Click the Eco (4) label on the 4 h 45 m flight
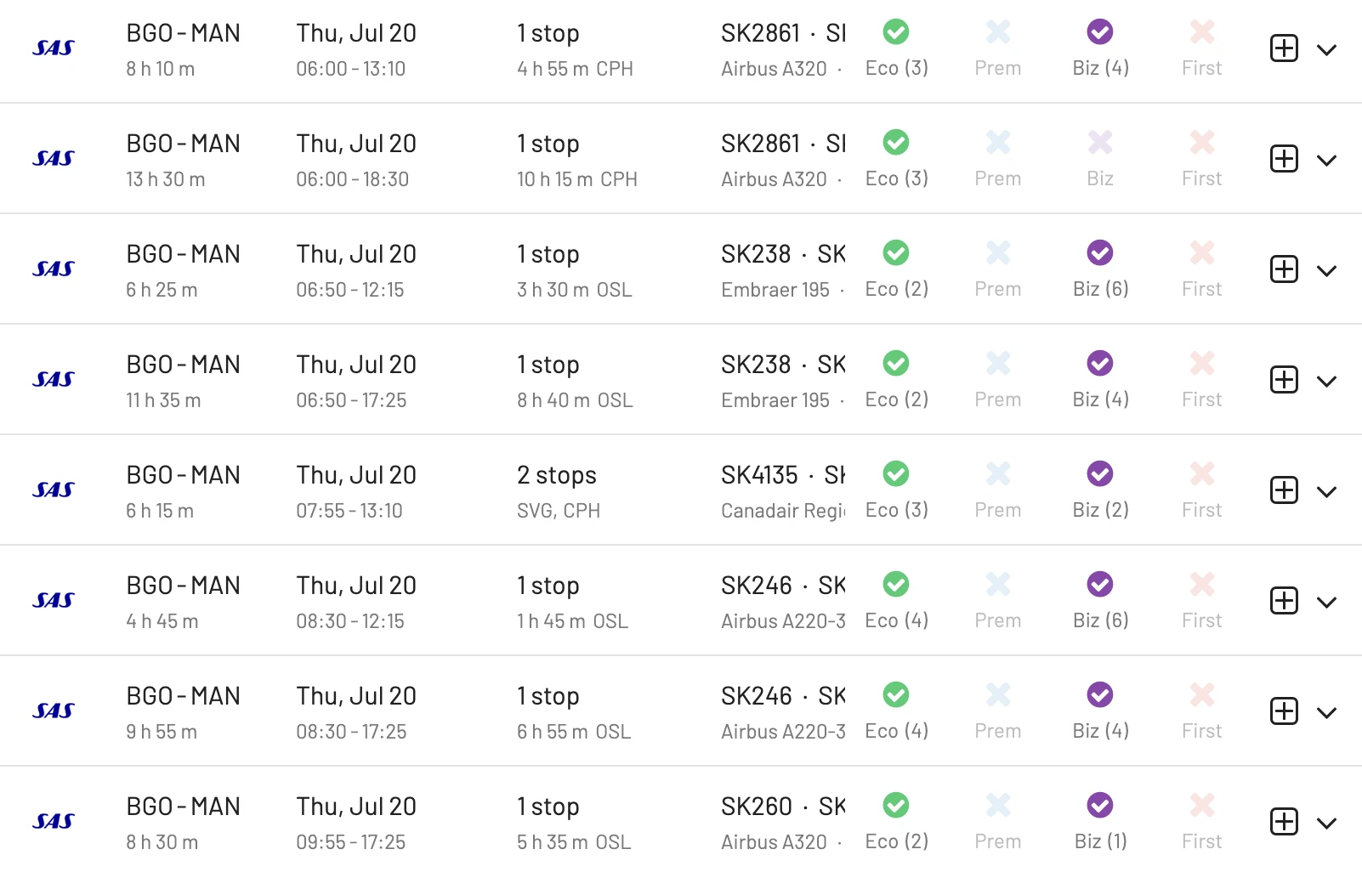 tap(897, 620)
